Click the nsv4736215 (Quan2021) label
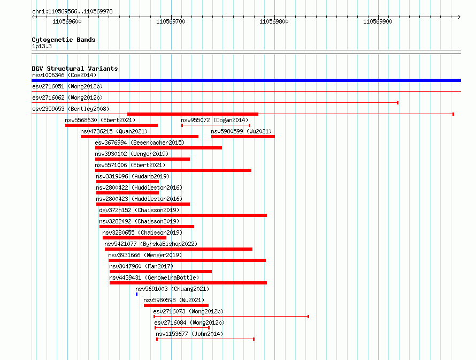This screenshot has width=476, height=360. [114, 131]
